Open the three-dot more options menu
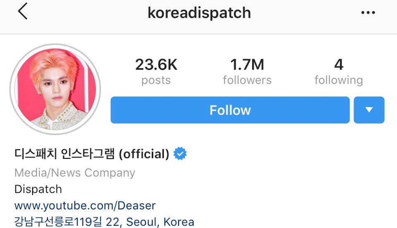Viewport: 397px width, 228px height. pos(368,12)
